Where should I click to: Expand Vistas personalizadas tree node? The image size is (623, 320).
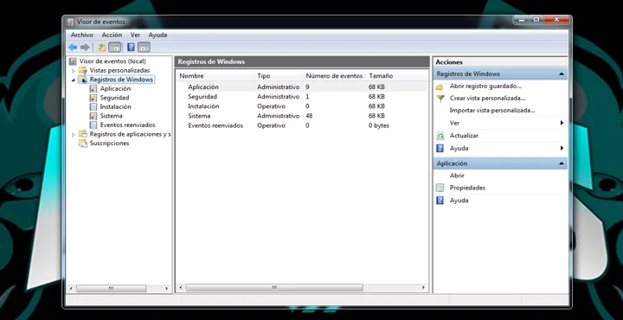tap(73, 71)
